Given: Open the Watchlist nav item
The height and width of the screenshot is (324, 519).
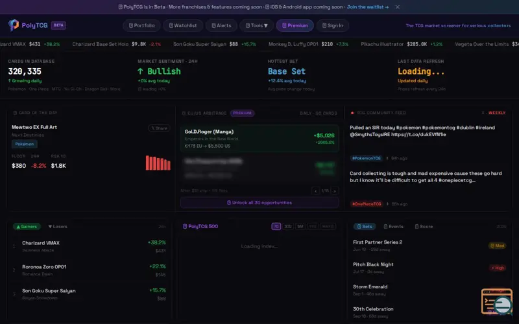Looking at the screenshot, I should pyautogui.click(x=183, y=25).
